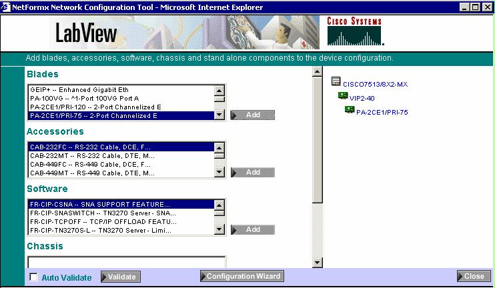Add the selected blade
Screen dimensions: 495x288
[253, 115]
